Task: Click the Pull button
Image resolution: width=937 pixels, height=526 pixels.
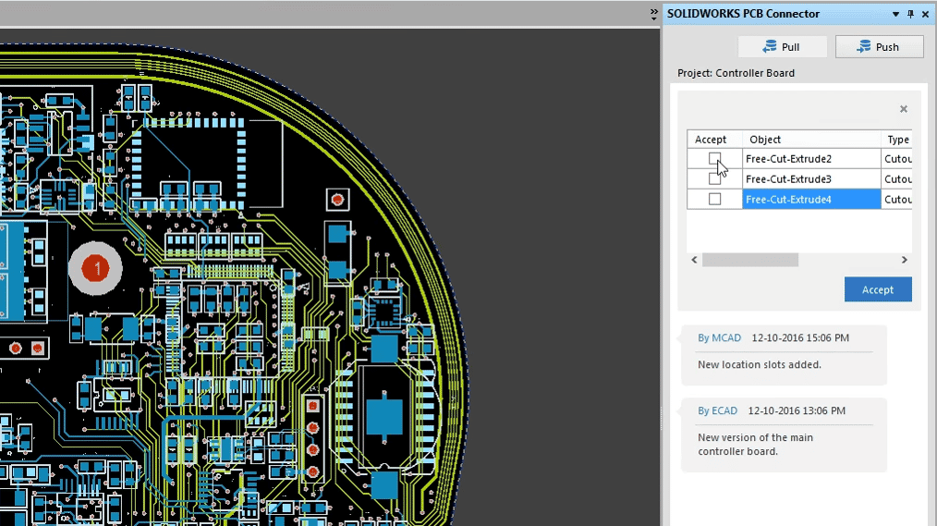Action: (x=783, y=46)
